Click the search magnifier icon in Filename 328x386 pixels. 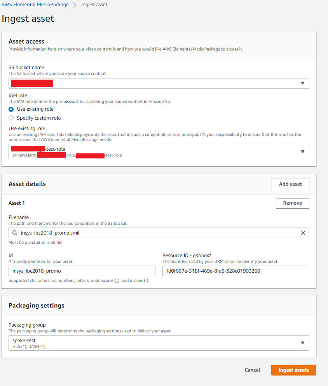click(15, 233)
